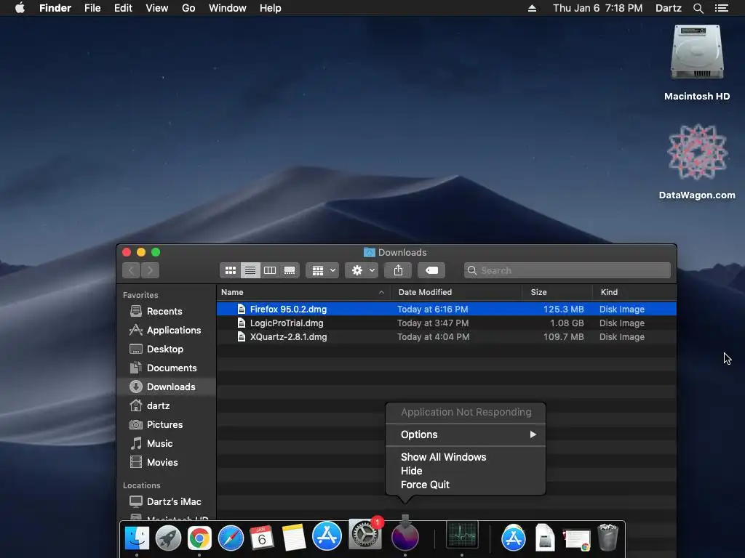The image size is (745, 558).
Task: Launch Google Chrome from the Dock
Action: tap(199, 538)
